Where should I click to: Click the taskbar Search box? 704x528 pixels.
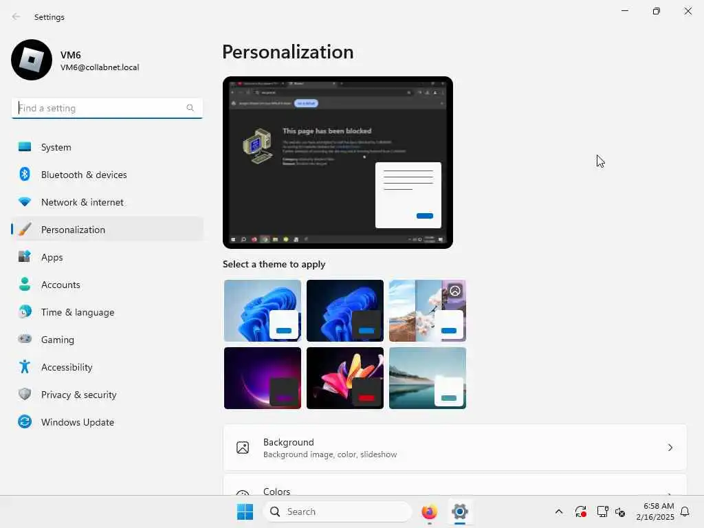coord(338,511)
